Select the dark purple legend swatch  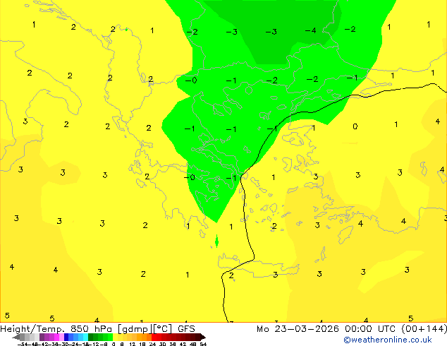42,337
